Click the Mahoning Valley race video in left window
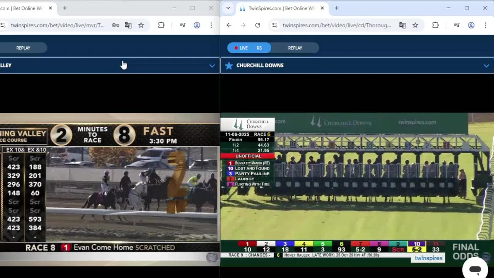 [x=109, y=189]
